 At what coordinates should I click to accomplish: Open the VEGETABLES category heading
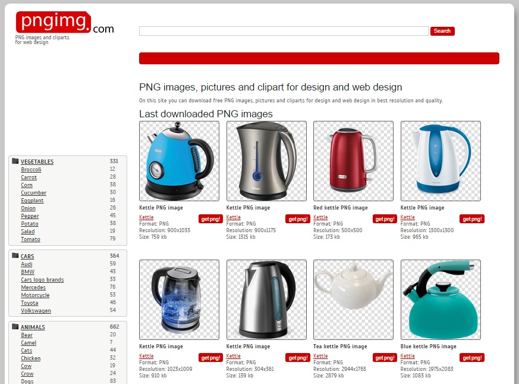(x=37, y=161)
